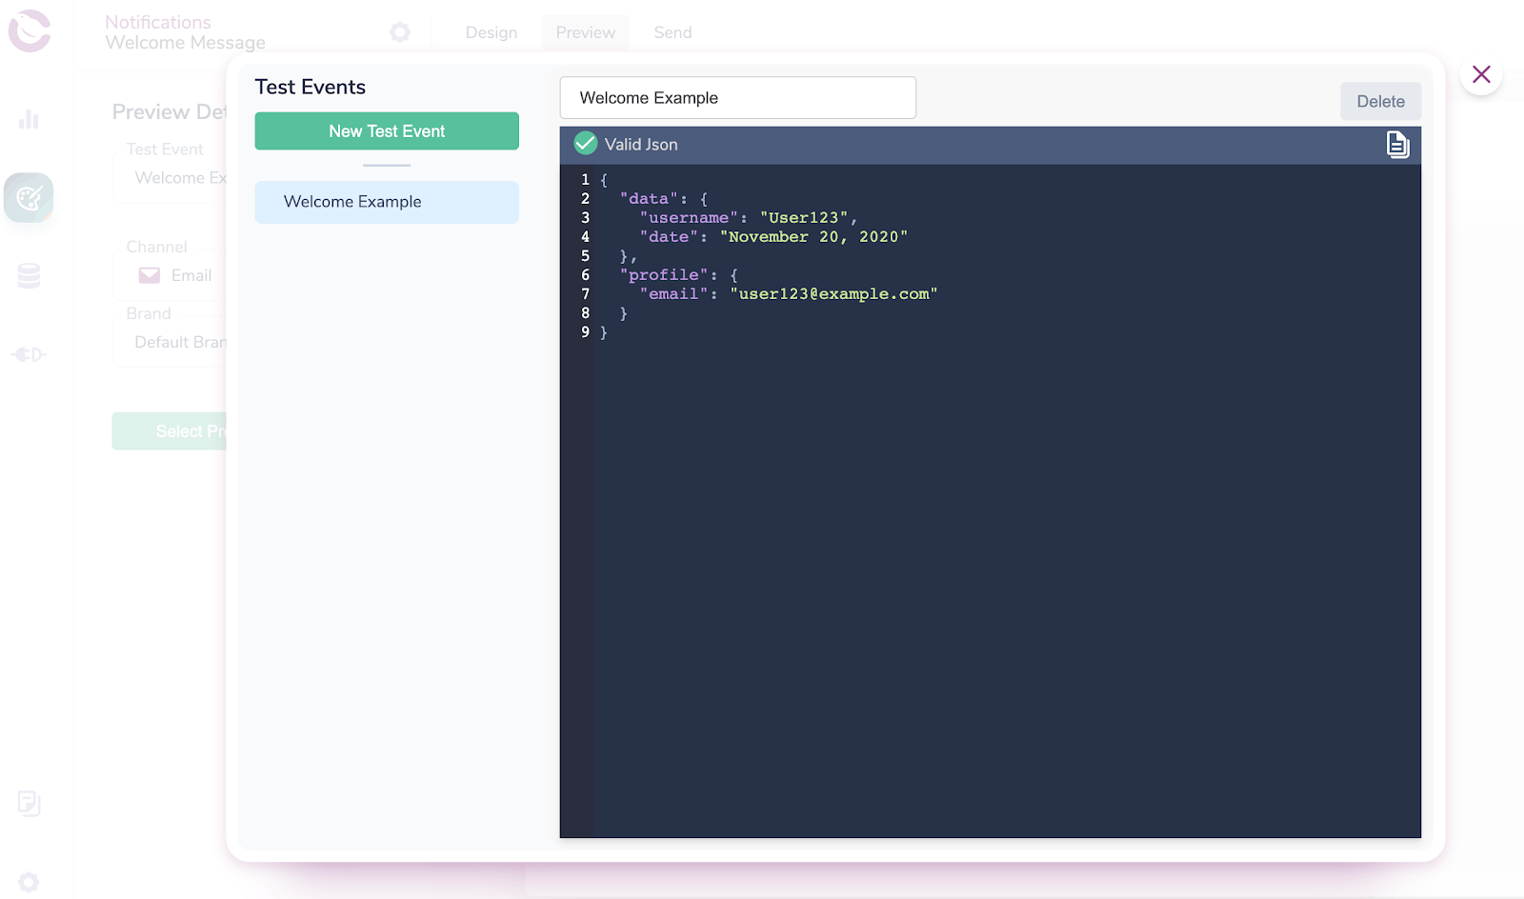The image size is (1524, 899).
Task: Open the logs document icon near sidebar bottom
Action: [29, 803]
